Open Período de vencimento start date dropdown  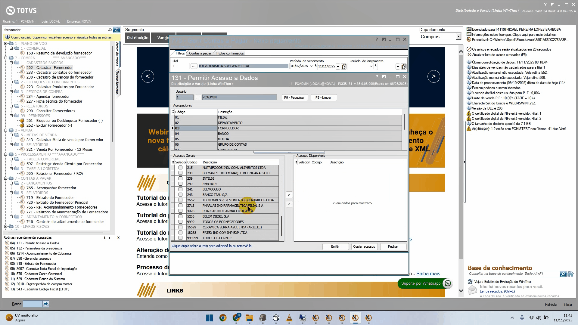click(311, 66)
